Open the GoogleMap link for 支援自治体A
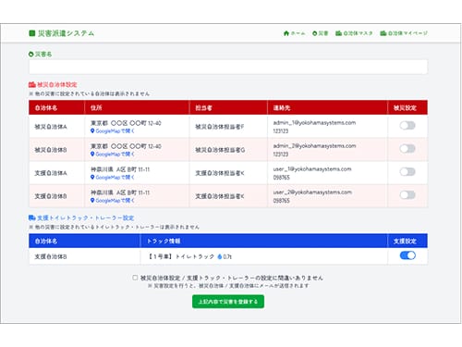 click(113, 178)
